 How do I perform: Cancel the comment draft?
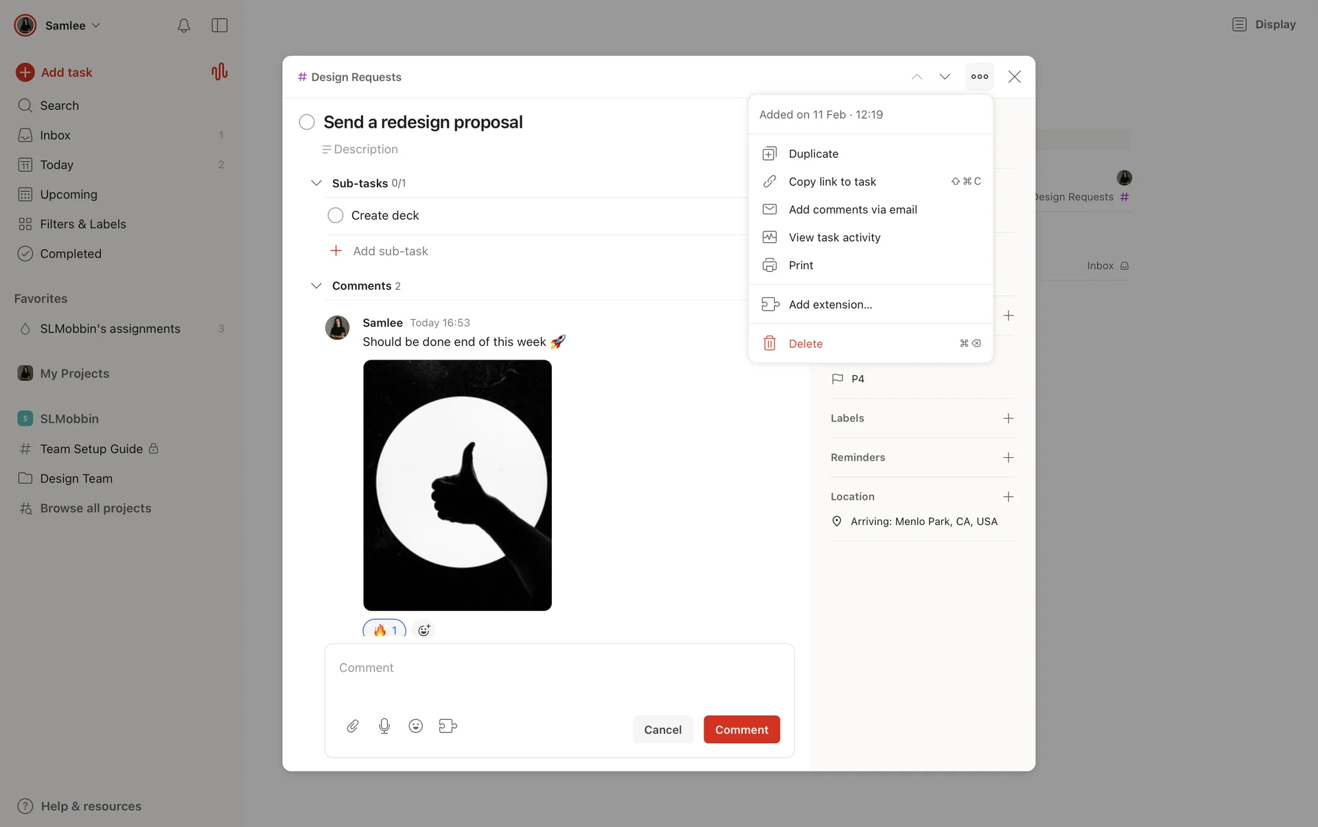(x=662, y=730)
